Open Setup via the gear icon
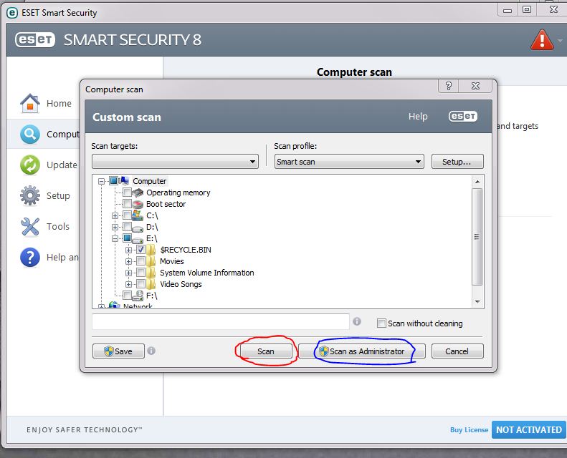The height and width of the screenshot is (458, 567). pyautogui.click(x=29, y=195)
